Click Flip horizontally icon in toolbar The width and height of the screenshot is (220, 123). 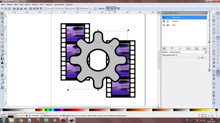(21, 9)
